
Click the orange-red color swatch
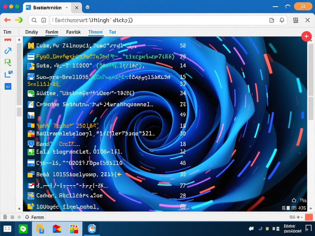308,217
